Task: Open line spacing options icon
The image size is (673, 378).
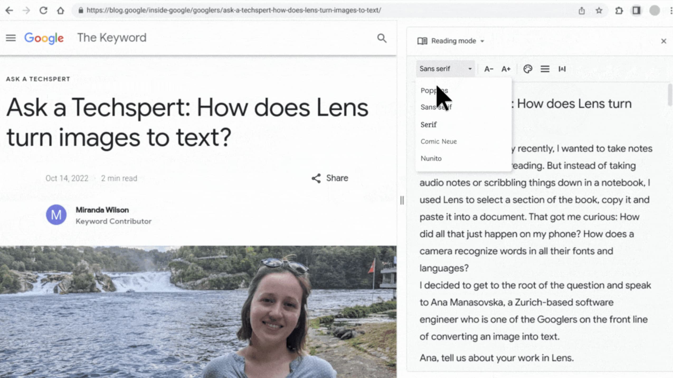Action: [x=545, y=69]
